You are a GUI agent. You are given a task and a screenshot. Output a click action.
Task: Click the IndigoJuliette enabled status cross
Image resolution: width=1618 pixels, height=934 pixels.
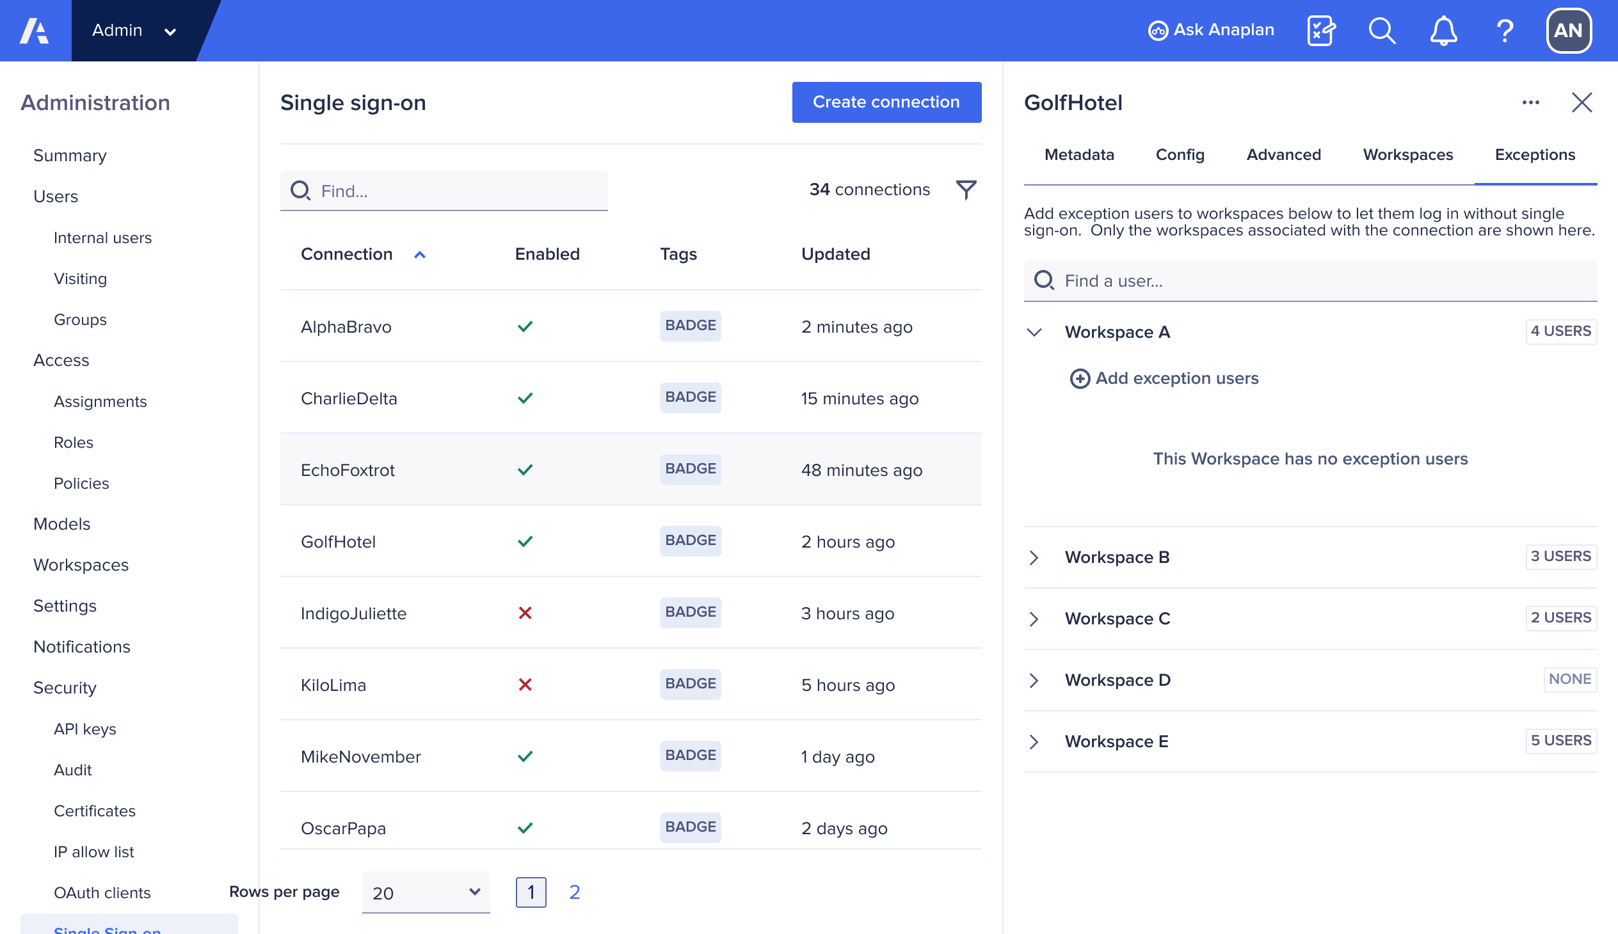pyautogui.click(x=525, y=613)
